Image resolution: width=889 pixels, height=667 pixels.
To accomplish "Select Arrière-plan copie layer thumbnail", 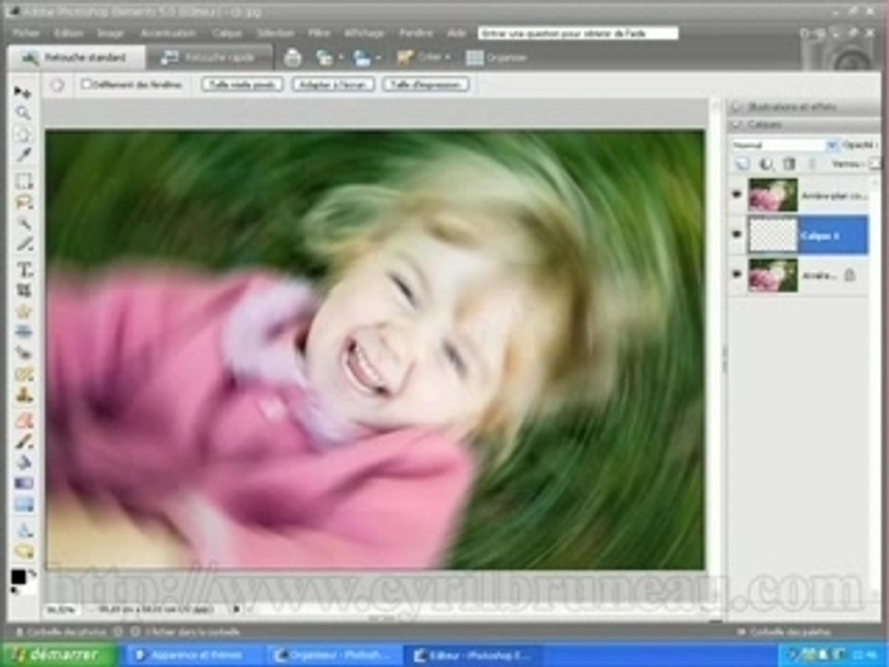I will click(772, 195).
